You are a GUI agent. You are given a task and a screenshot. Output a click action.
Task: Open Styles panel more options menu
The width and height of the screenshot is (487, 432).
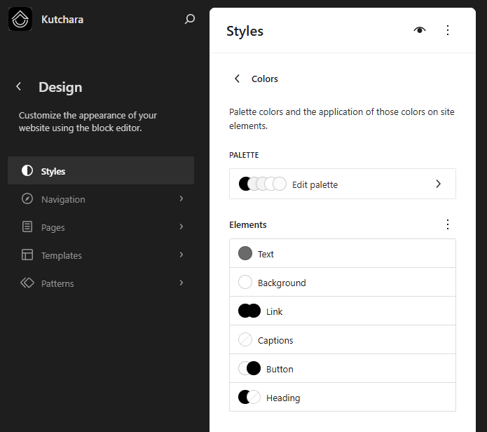(x=448, y=30)
